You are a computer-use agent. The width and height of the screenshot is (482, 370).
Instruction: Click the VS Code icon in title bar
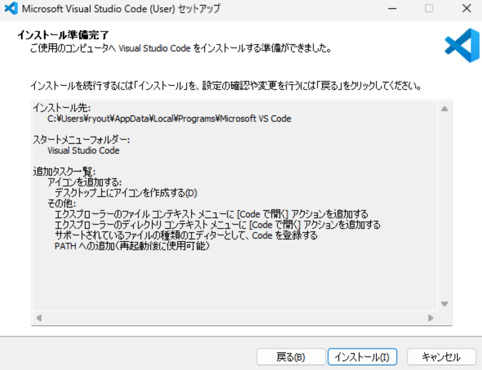[11, 9]
